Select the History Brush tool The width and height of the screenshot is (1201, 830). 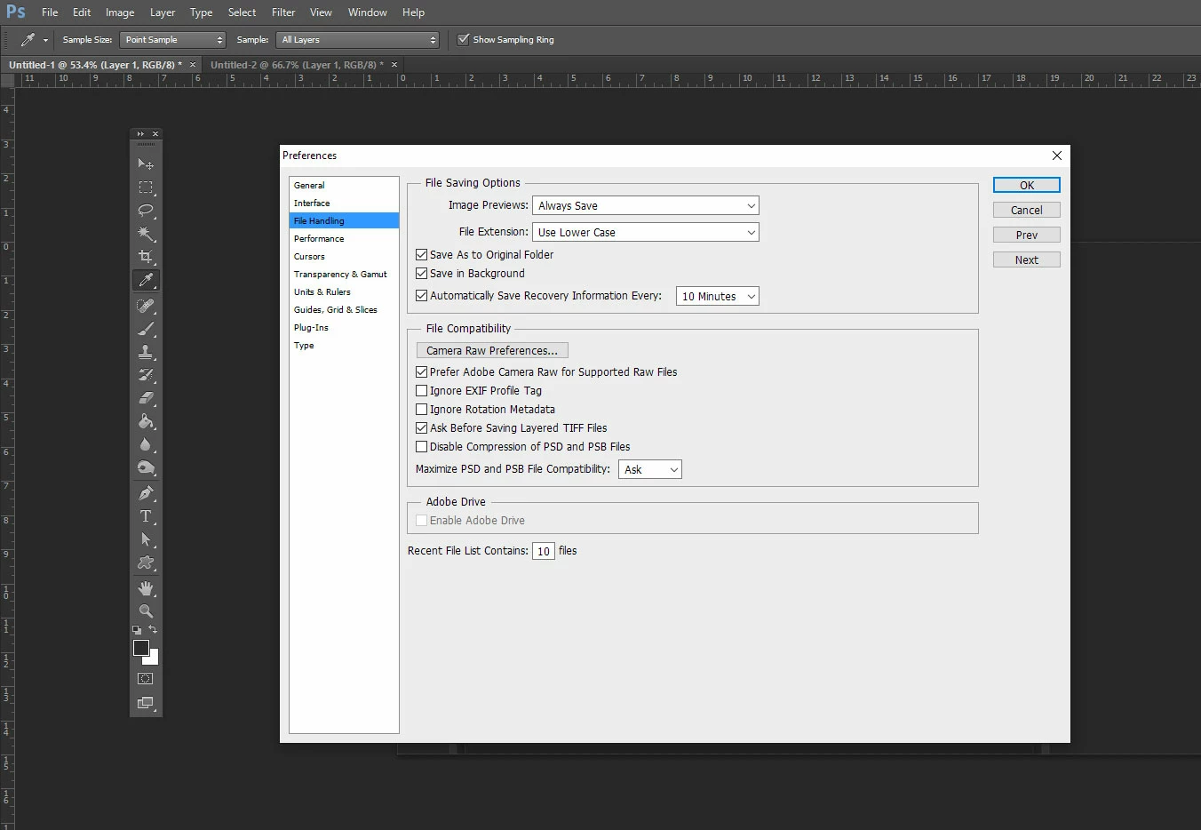click(146, 375)
